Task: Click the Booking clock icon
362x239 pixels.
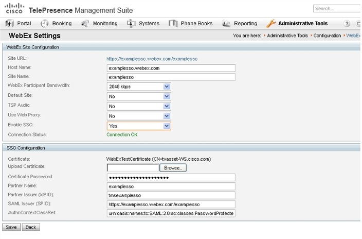Action: [44, 23]
